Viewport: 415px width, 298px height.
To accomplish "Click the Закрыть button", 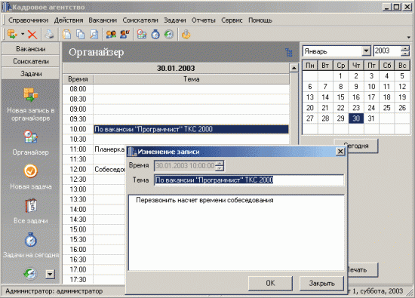I will point(321,283).
